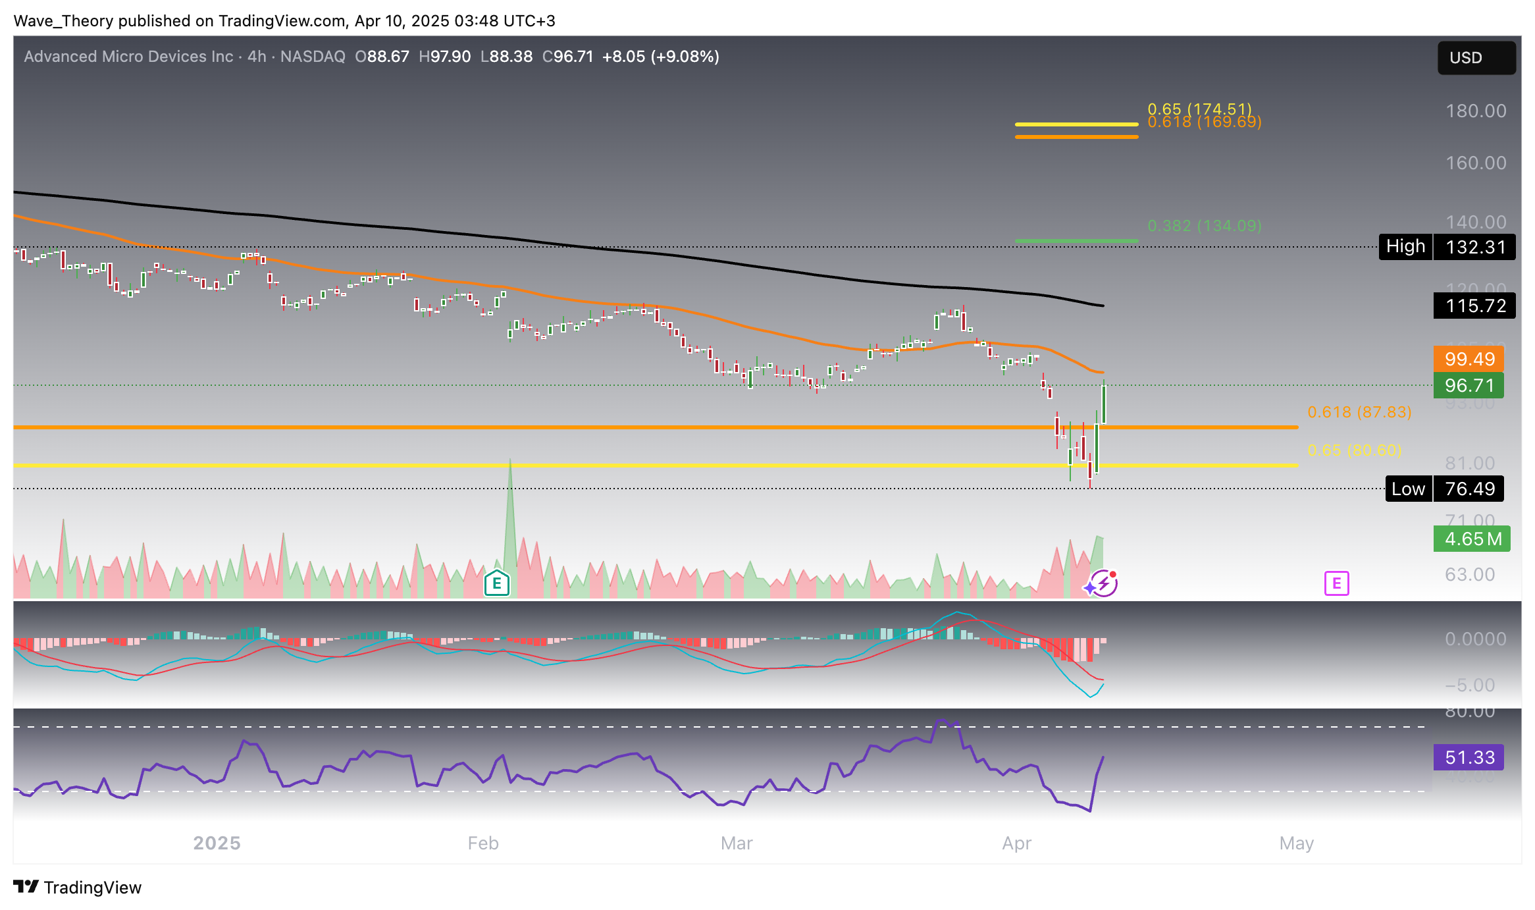Click the orange 99.49 moving average label
This screenshot has height=910, width=1535.
[x=1469, y=359]
